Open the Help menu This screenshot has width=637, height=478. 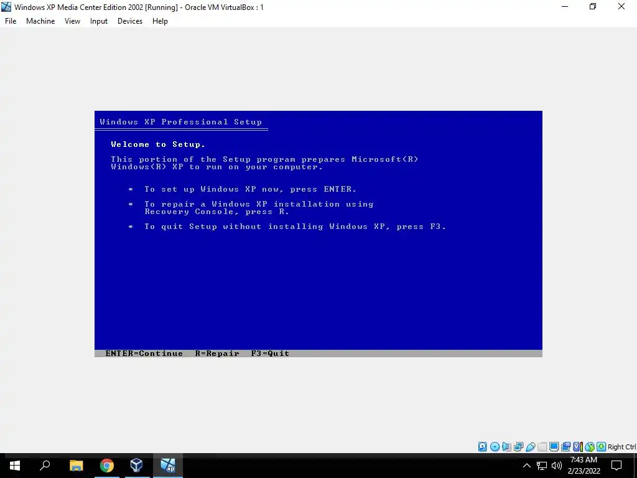pyautogui.click(x=160, y=21)
